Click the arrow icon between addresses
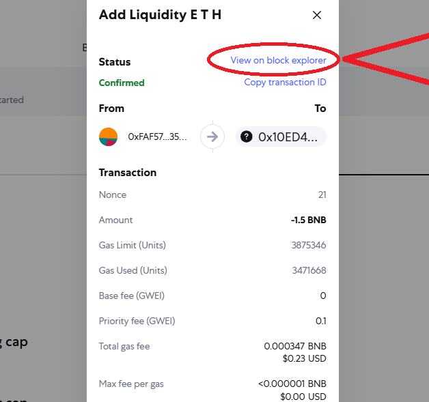The width and height of the screenshot is (429, 402). point(212,137)
